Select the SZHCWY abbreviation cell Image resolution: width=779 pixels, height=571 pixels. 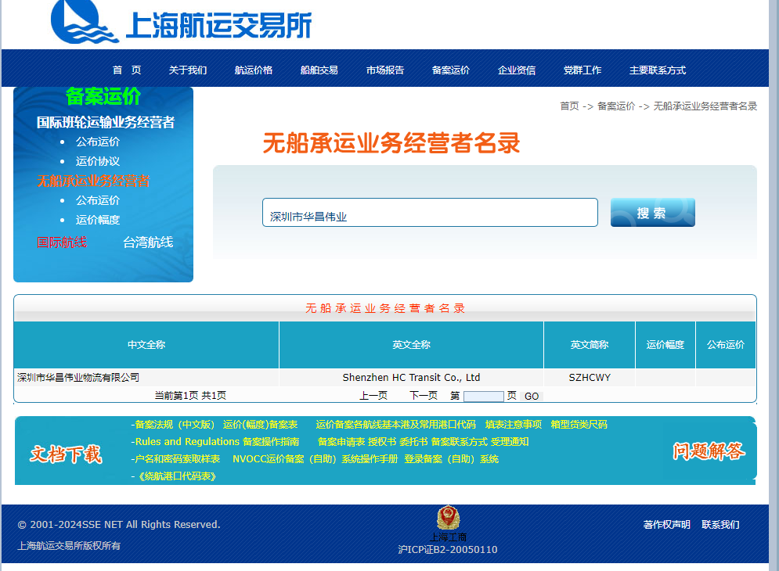[590, 377]
